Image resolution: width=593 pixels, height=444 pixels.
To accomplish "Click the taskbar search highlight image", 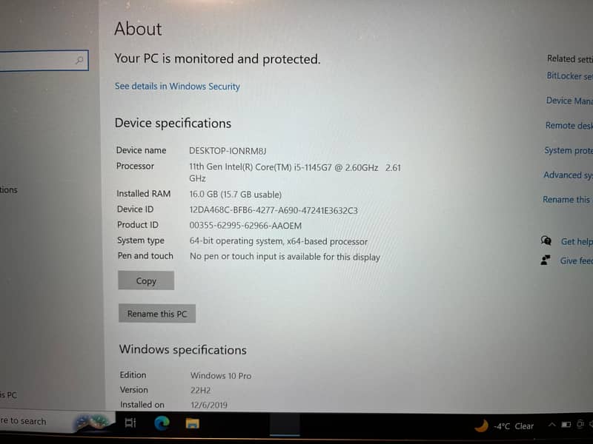I will (x=93, y=423).
